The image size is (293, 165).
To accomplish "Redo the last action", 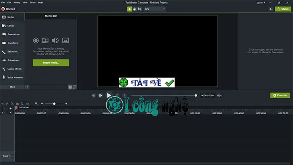I will pos(7,104).
